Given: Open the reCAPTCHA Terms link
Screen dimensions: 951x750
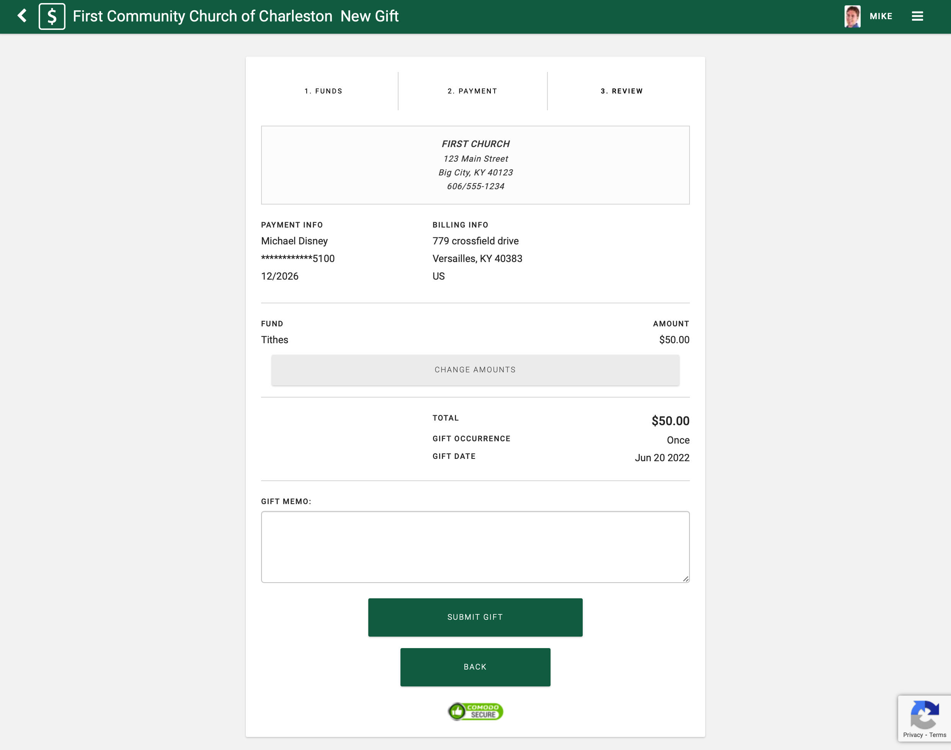Looking at the screenshot, I should click(937, 735).
